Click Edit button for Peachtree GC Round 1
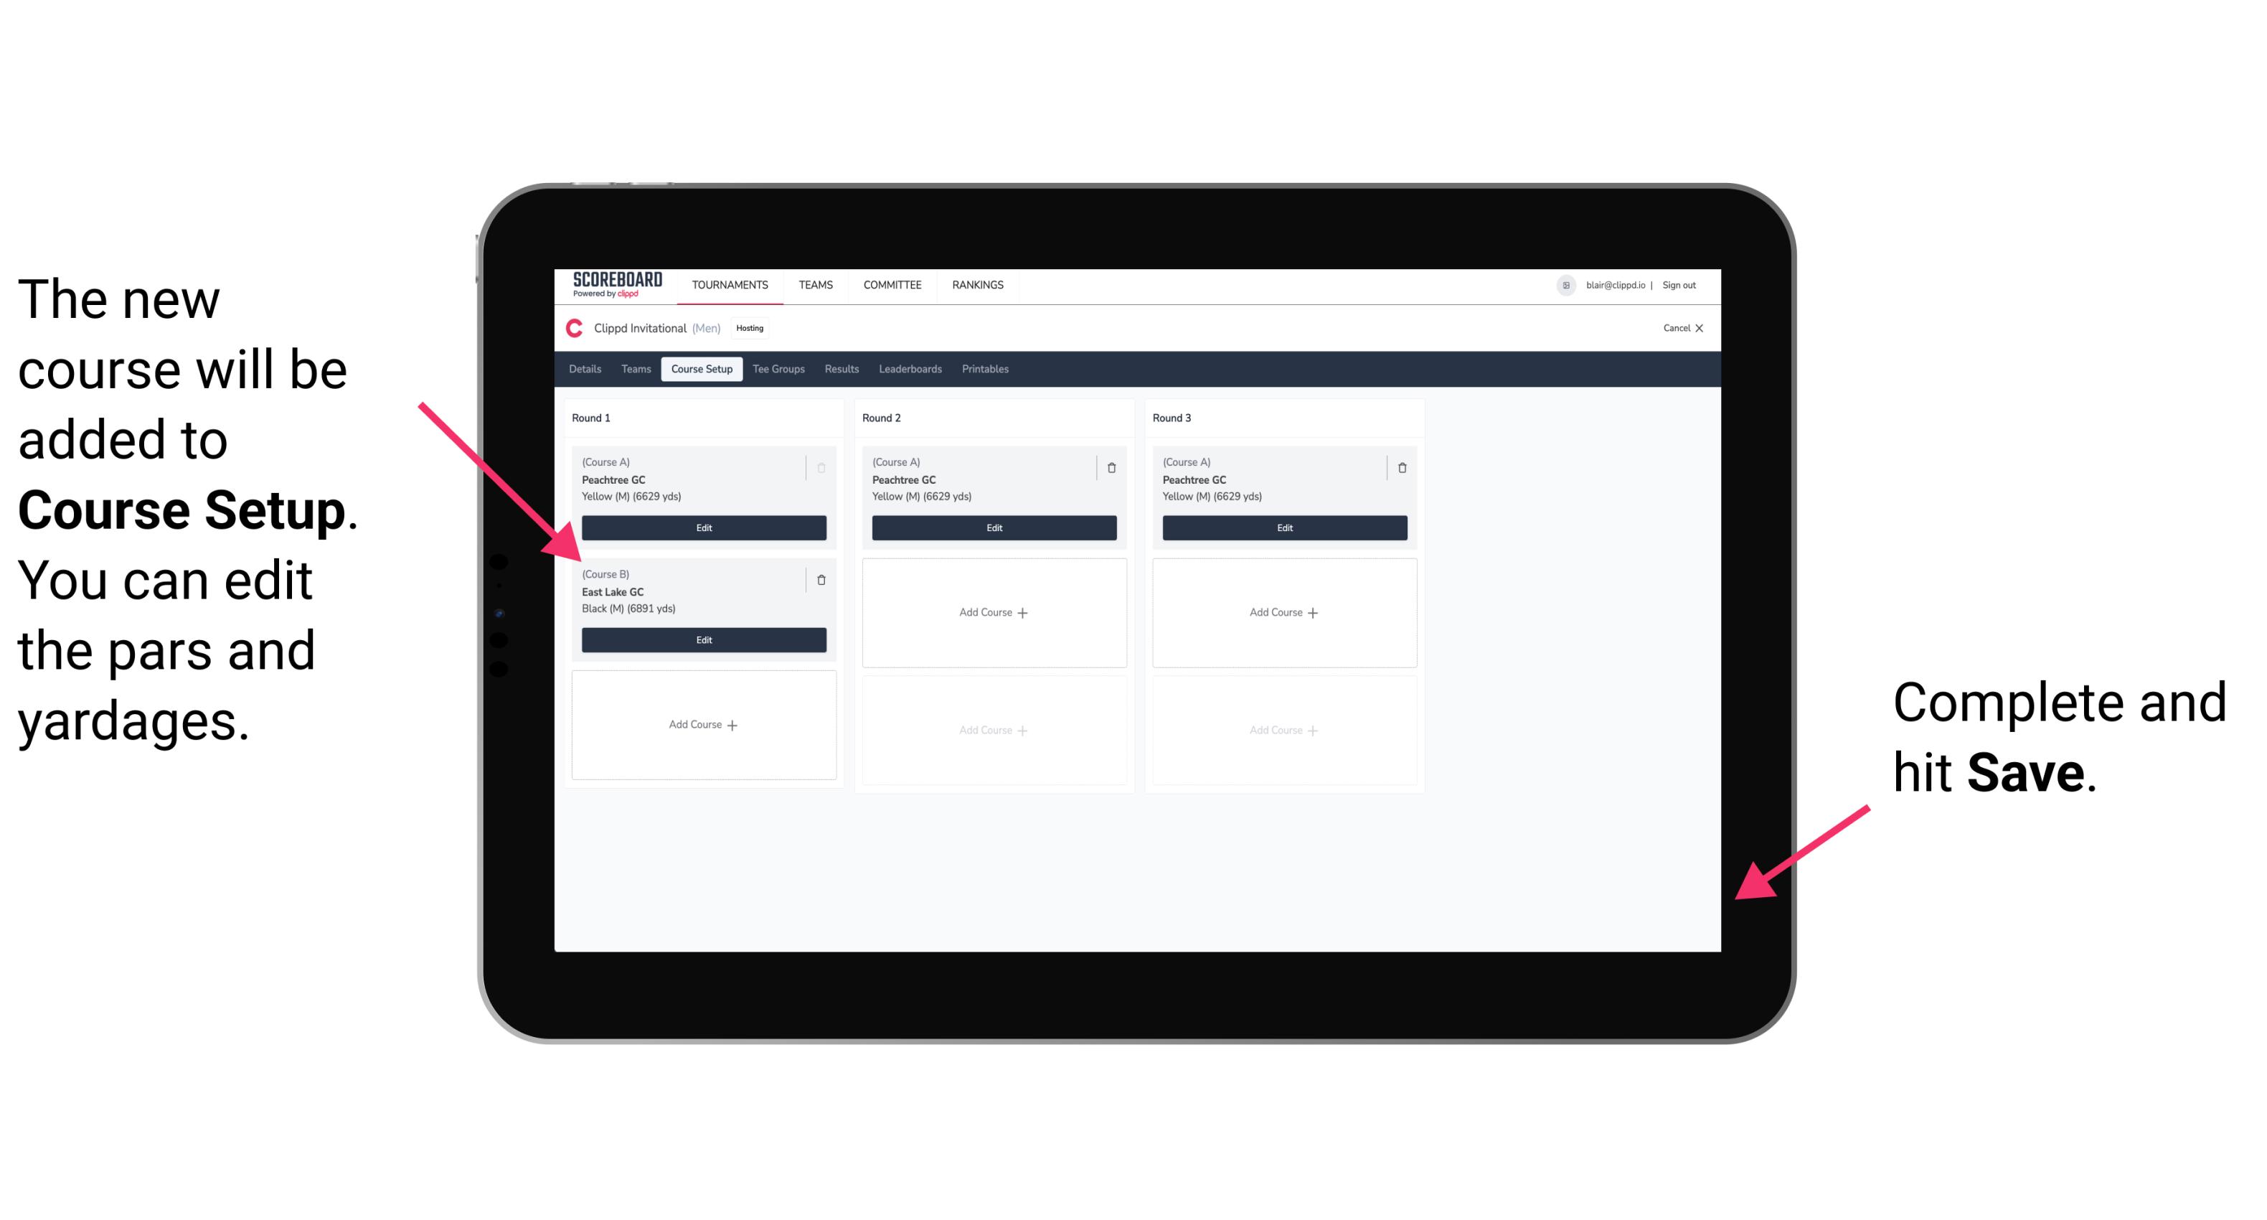The width and height of the screenshot is (2267, 1220). click(x=702, y=527)
